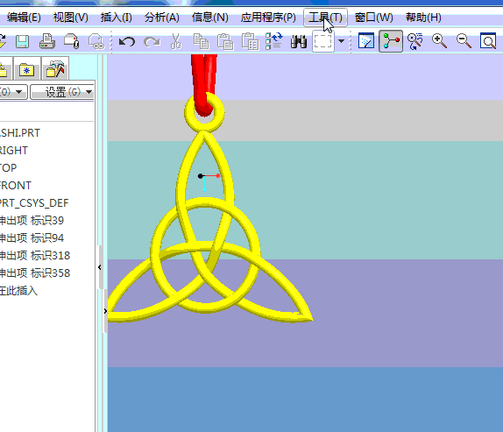Image resolution: width=503 pixels, height=432 pixels.
Task: Select feature 伸出项 标识318
Action: click(x=35, y=256)
